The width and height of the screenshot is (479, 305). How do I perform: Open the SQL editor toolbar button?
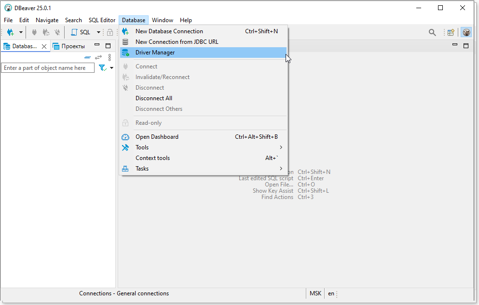click(81, 32)
